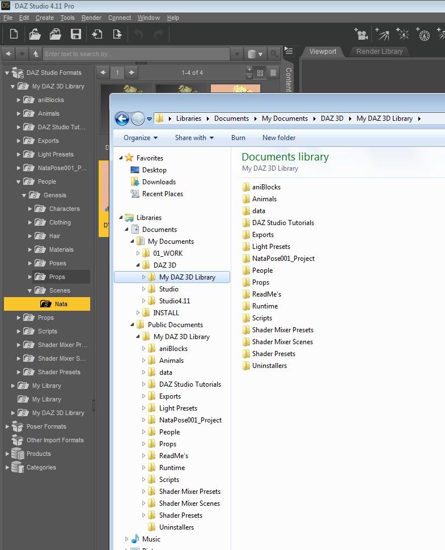445x550 pixels.
Task: Click the New Scene file icon
Action: pyautogui.click(x=14, y=34)
